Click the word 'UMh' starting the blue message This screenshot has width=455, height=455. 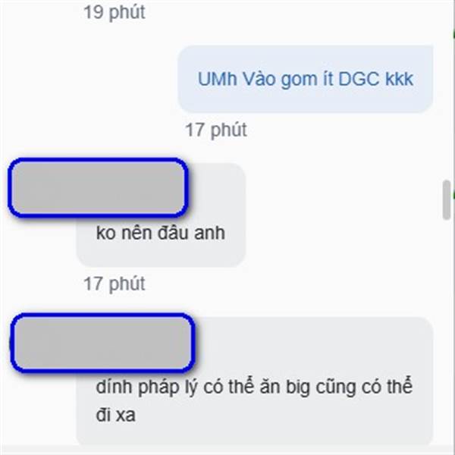click(218, 79)
